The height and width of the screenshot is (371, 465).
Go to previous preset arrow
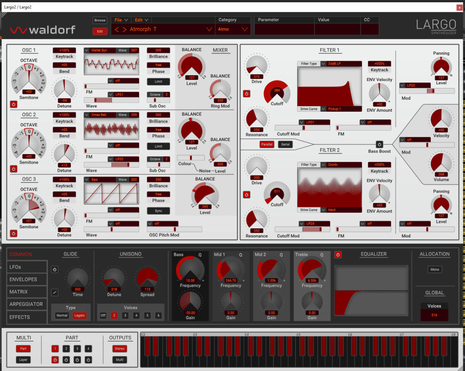click(x=117, y=29)
